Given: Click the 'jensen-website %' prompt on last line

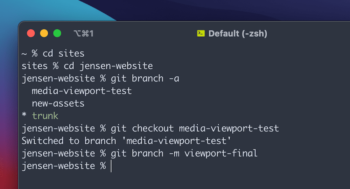Looking at the screenshot, I should coord(64,166).
